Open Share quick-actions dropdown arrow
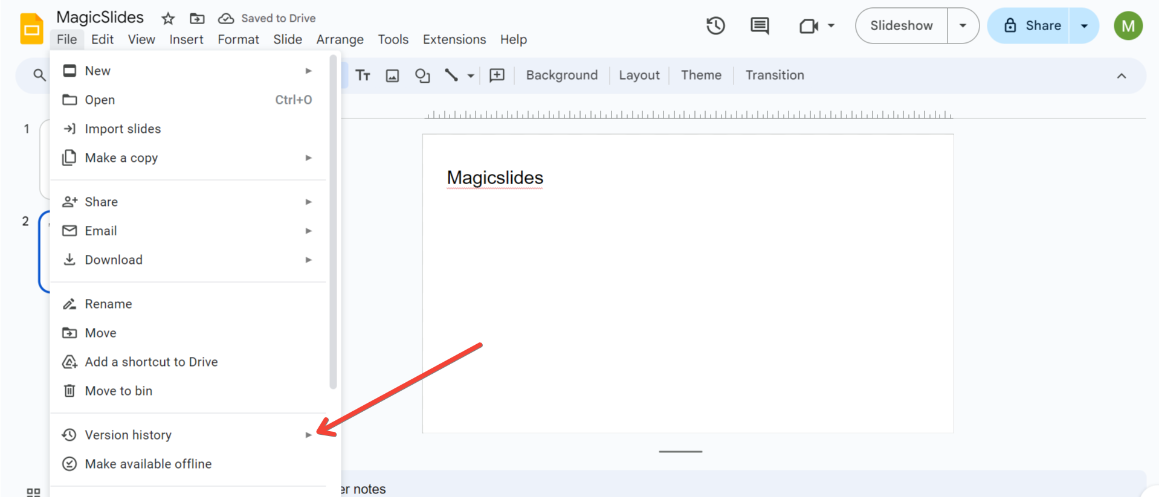Screen dimensions: 1159x497 click(1084, 25)
